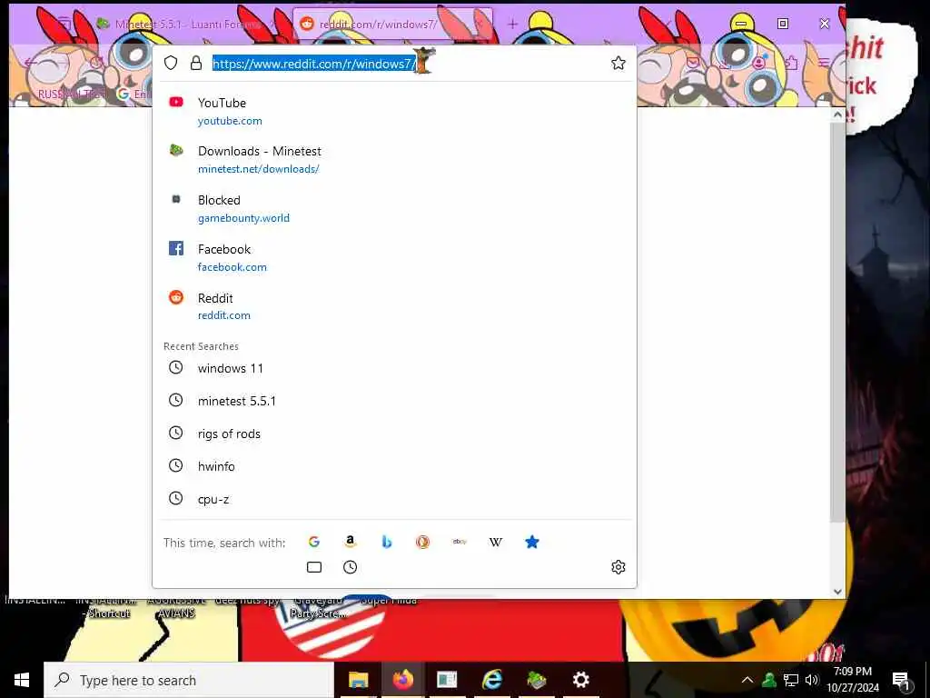Open the RUSSIAN TEST bookmark

tap(73, 94)
